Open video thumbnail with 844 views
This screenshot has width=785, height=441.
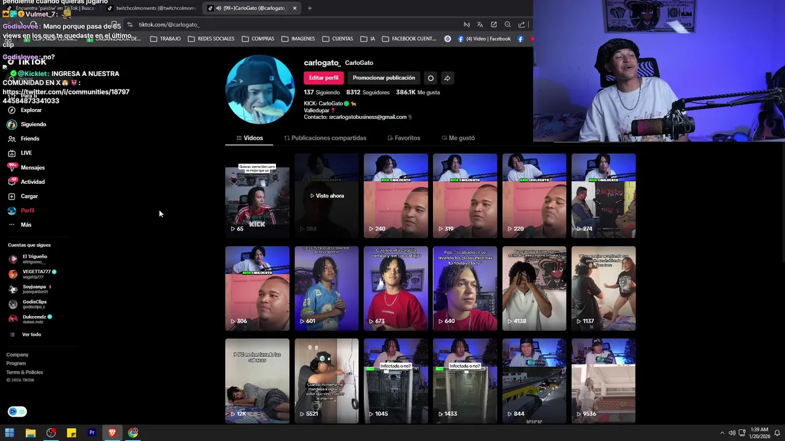tap(534, 381)
